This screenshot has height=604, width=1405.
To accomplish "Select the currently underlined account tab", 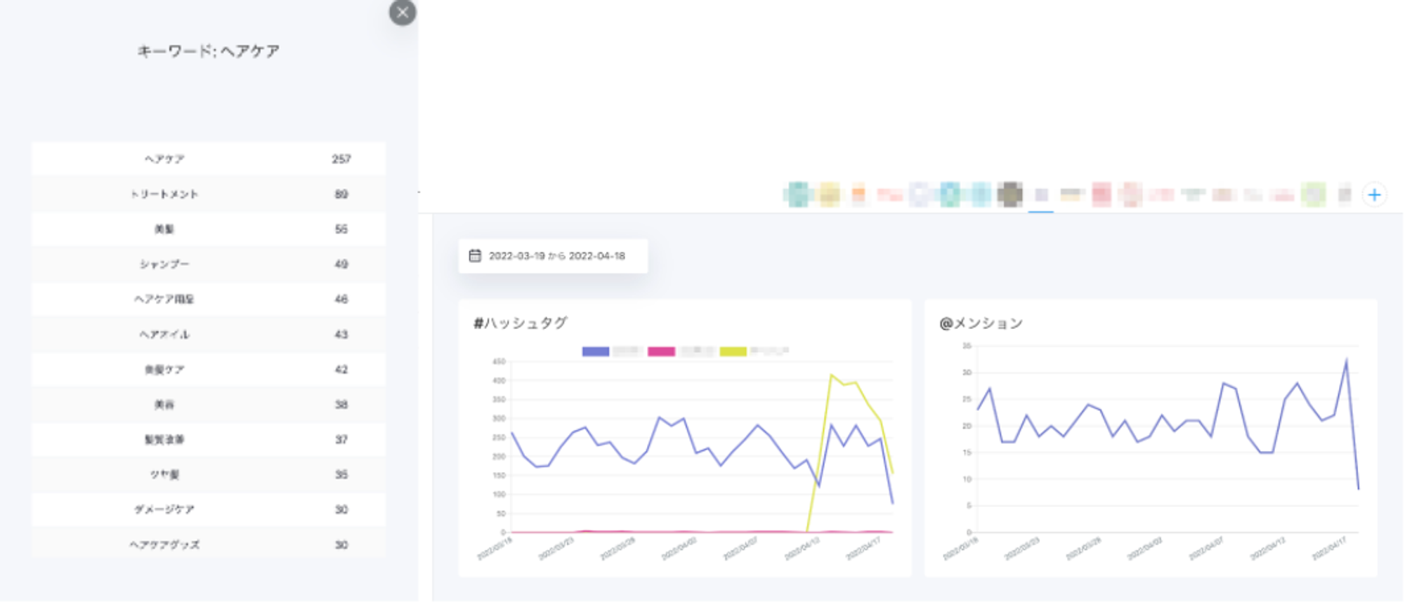I will point(1041,195).
